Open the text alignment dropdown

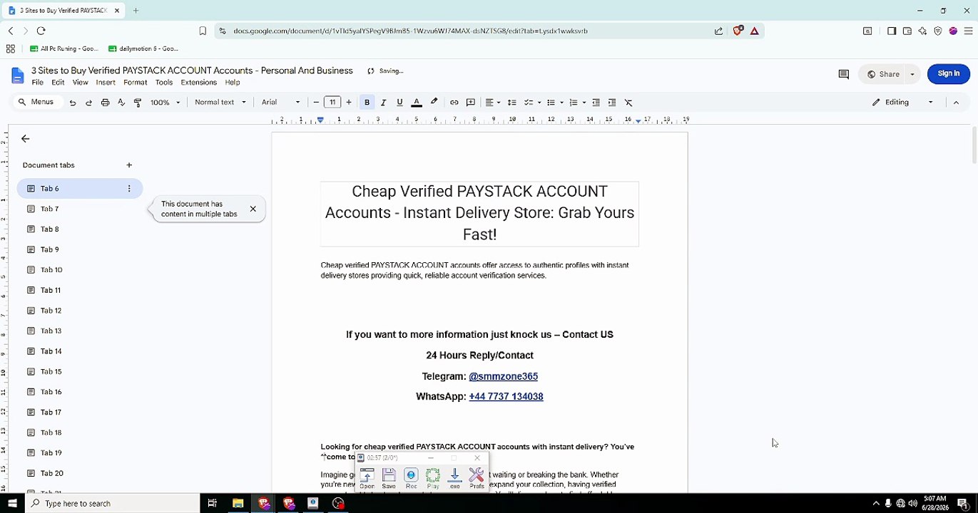pyautogui.click(x=492, y=103)
